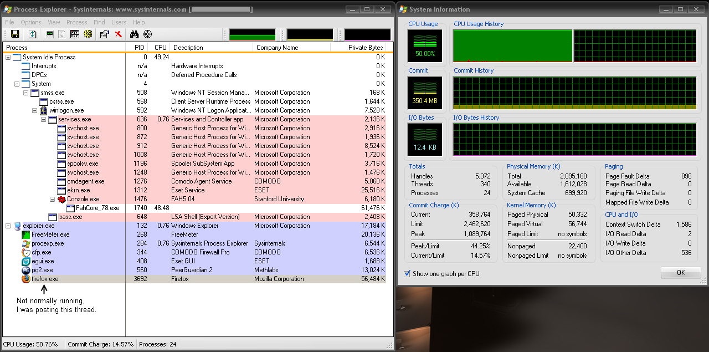The image size is (709, 352).
Task: Click the procexp.exe magnifier icon
Action: (25, 243)
